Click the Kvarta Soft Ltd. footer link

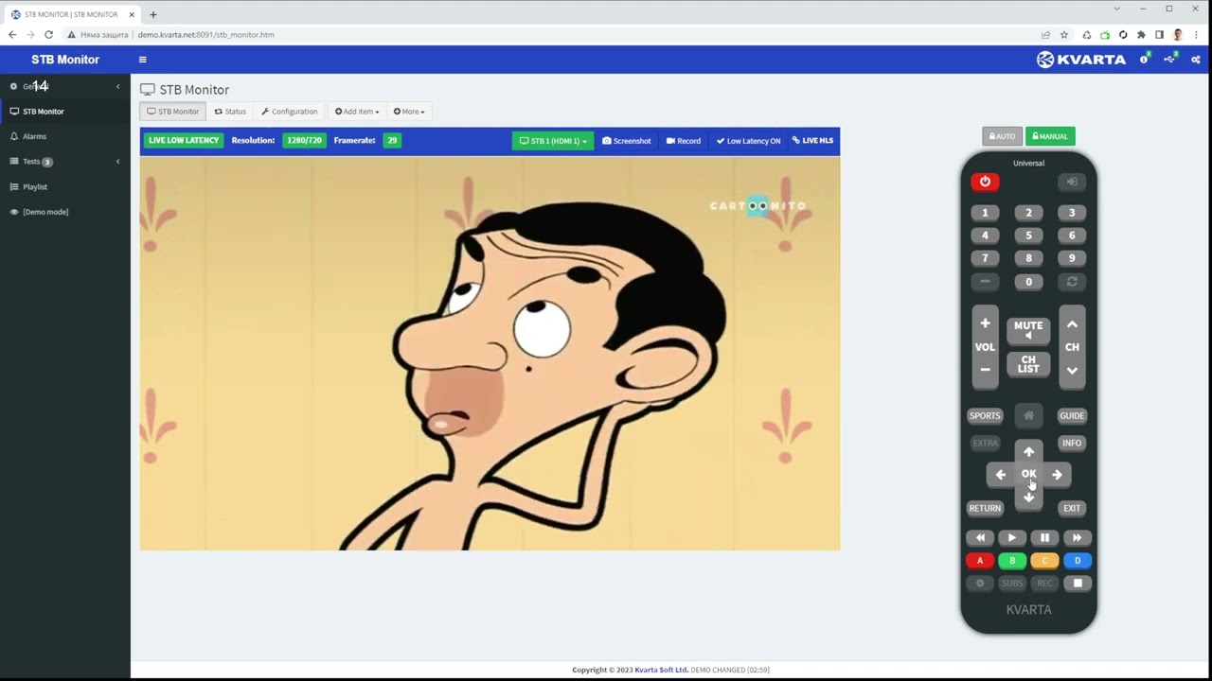pos(661,670)
